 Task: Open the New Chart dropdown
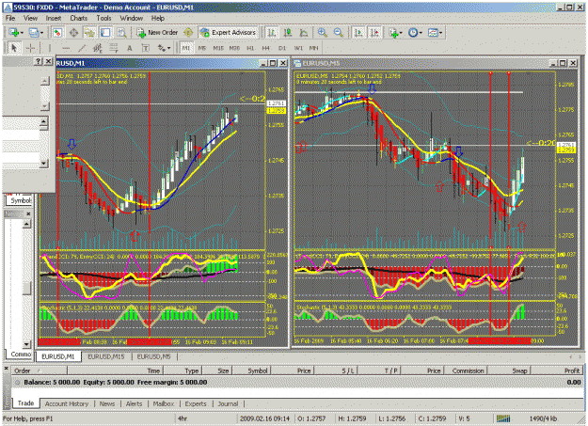coord(16,33)
